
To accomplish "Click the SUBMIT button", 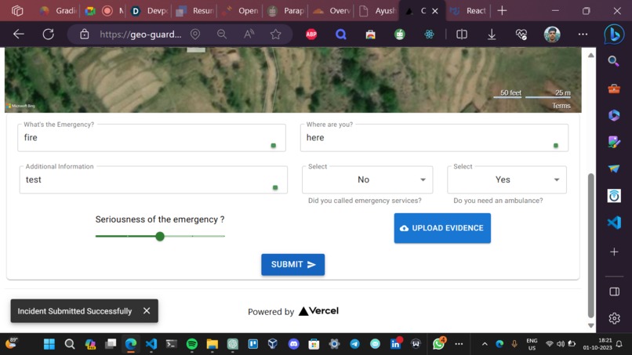I will point(293,265).
